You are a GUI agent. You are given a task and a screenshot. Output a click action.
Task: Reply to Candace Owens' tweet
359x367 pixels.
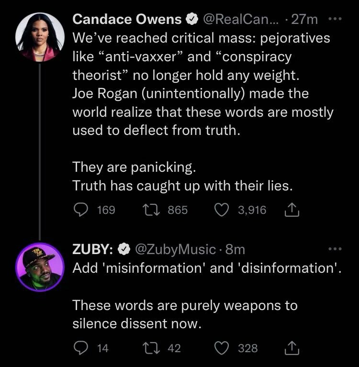[x=81, y=210]
